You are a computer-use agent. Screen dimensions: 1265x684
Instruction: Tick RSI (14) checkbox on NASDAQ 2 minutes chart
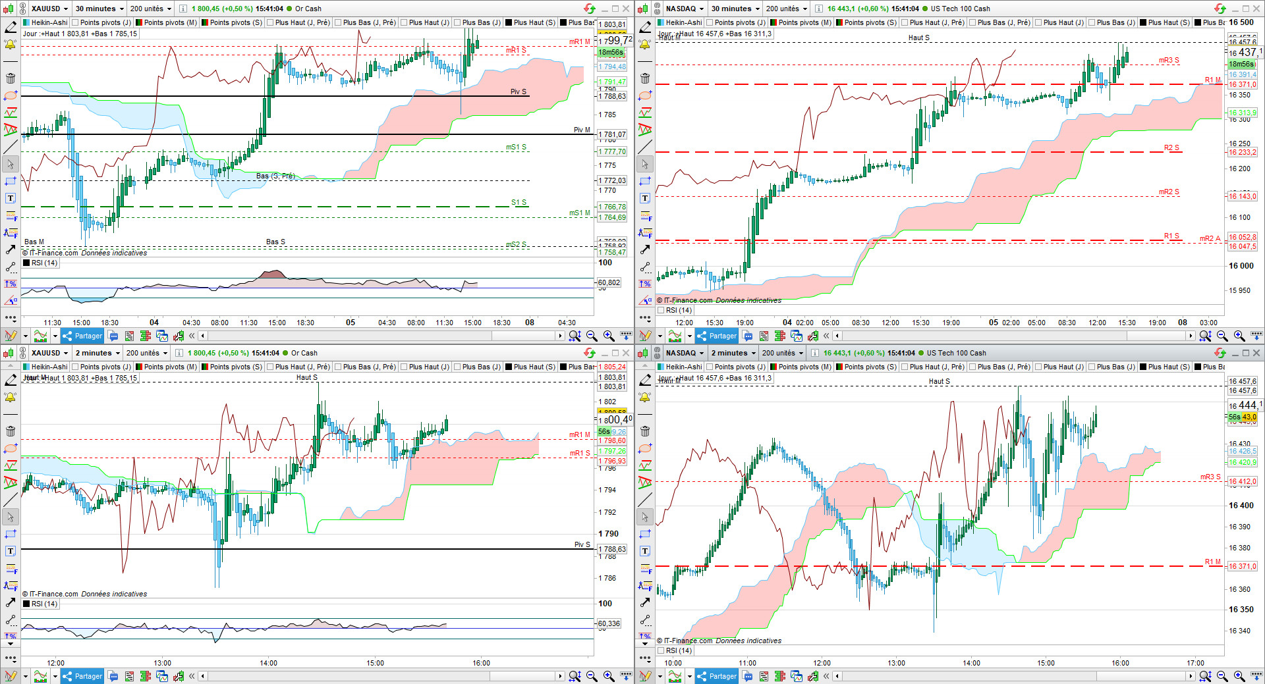tap(661, 650)
